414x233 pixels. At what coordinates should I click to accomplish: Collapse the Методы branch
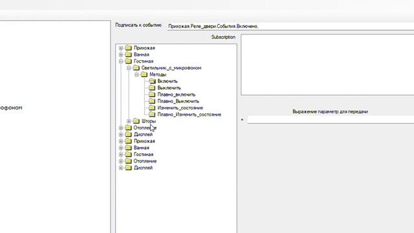tap(136, 74)
